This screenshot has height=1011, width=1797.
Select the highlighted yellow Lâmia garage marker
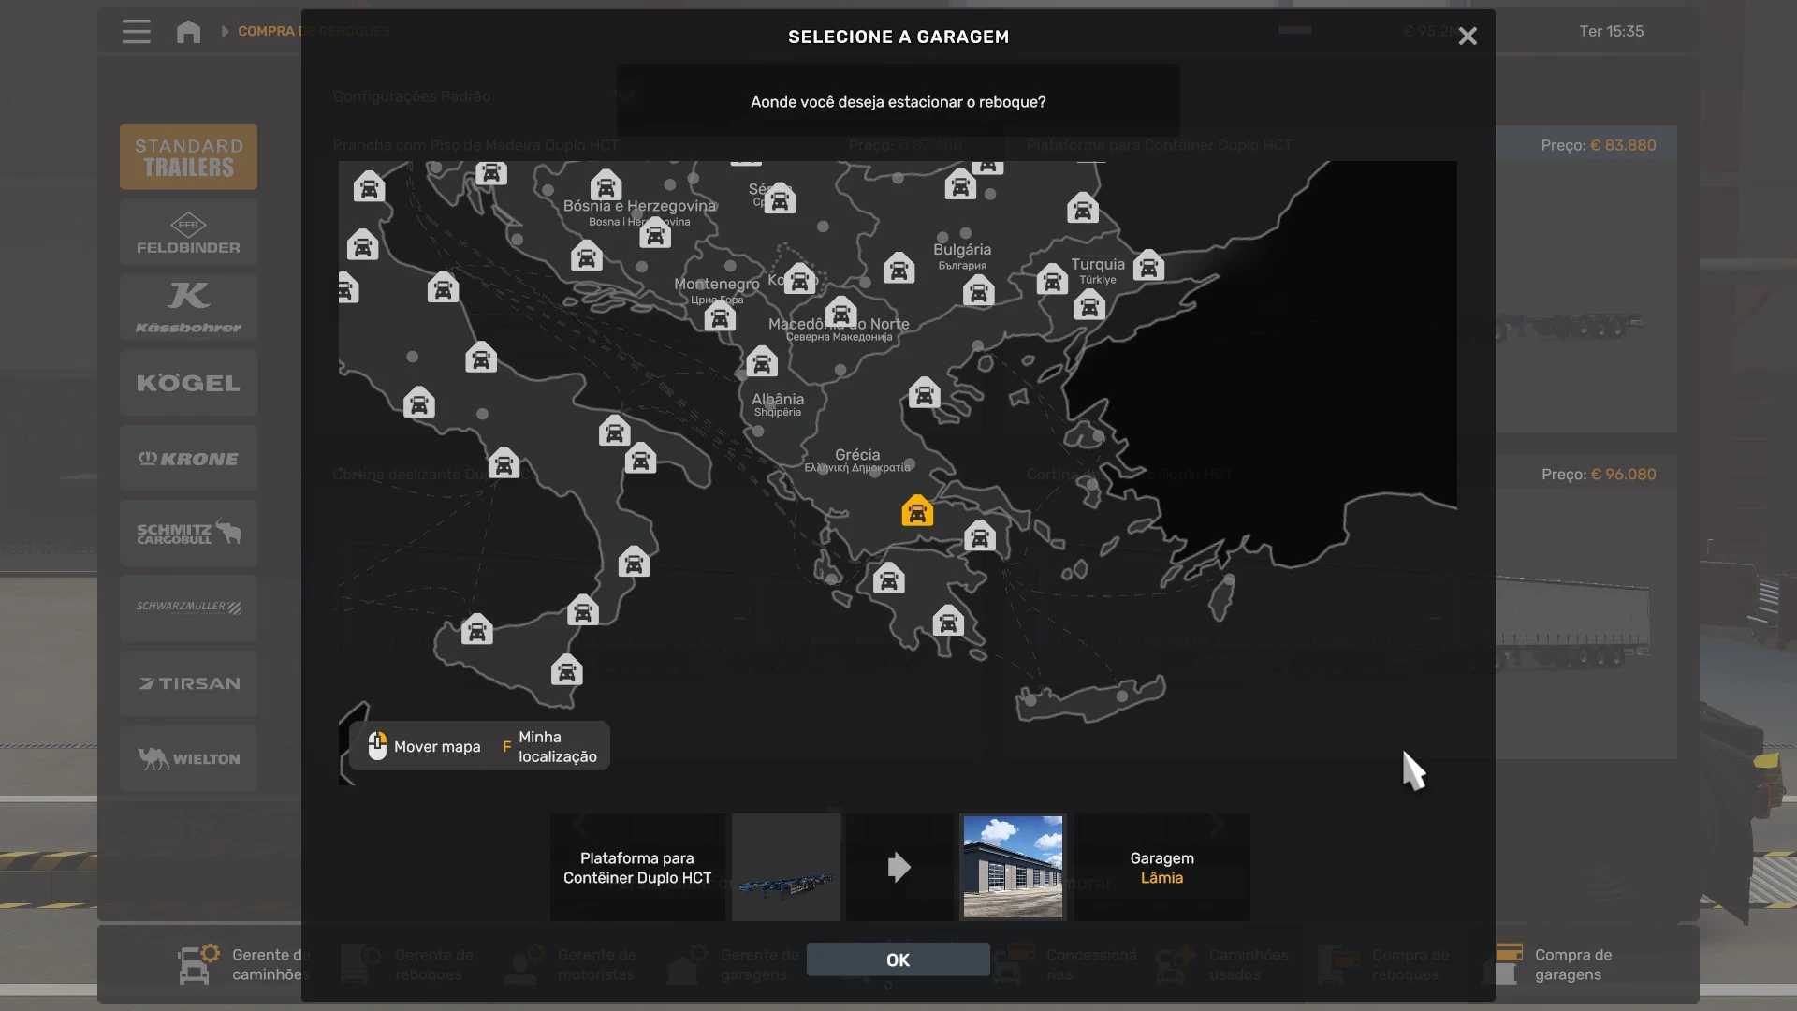(917, 511)
